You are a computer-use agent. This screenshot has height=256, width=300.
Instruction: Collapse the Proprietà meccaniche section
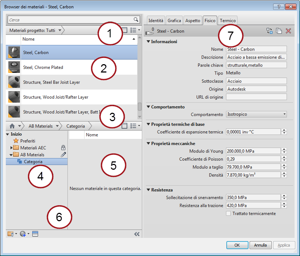[148, 143]
